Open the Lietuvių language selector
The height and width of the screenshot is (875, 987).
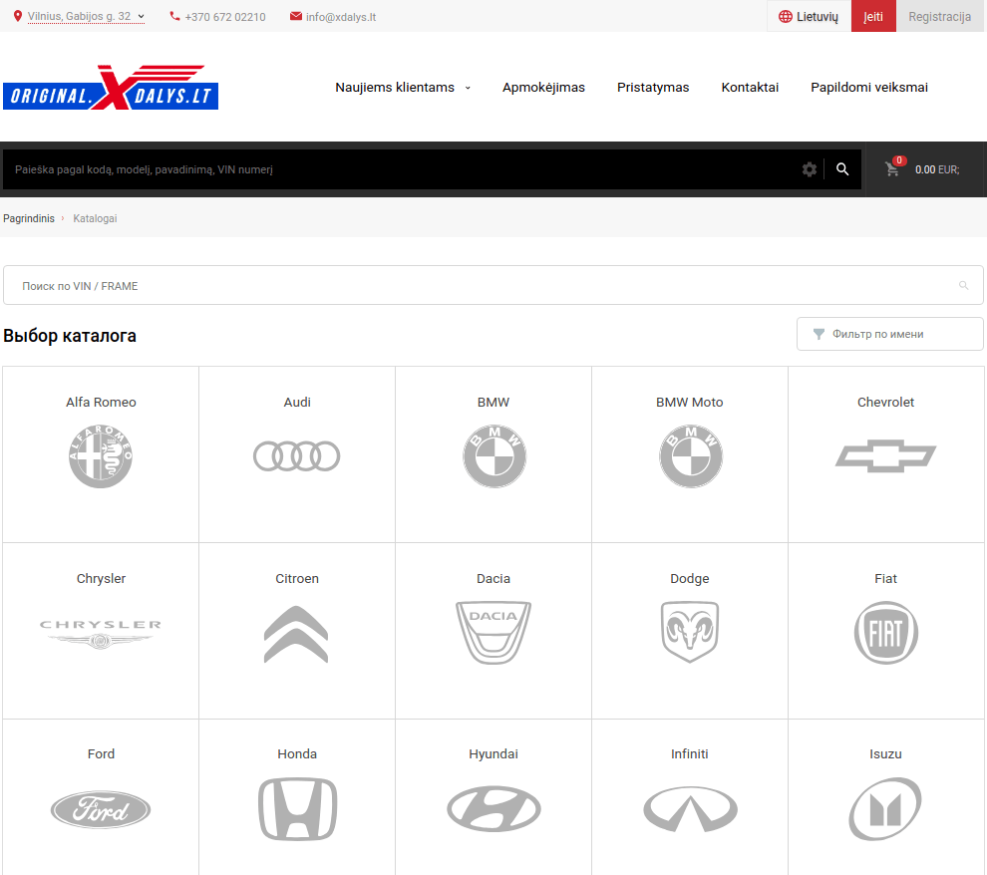click(x=809, y=17)
